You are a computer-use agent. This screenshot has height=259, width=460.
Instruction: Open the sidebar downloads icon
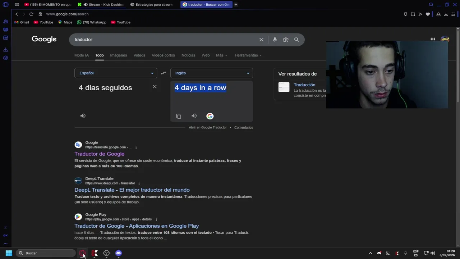click(5, 50)
